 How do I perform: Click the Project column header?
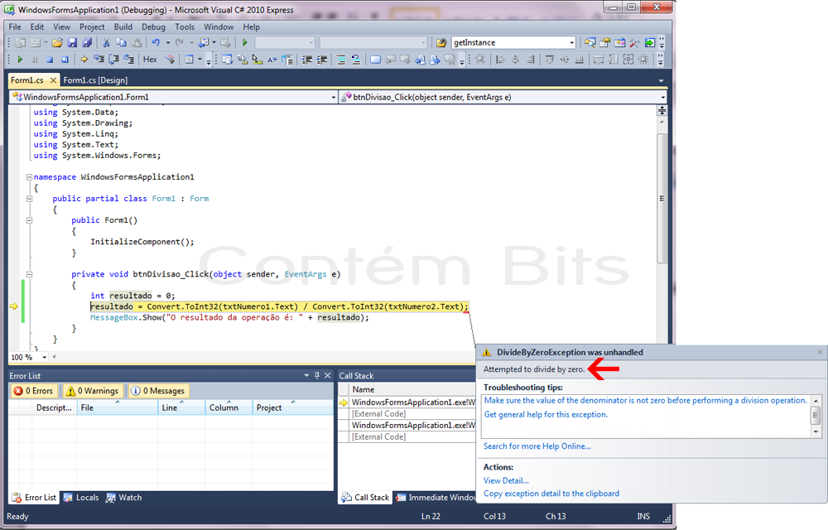(292, 407)
